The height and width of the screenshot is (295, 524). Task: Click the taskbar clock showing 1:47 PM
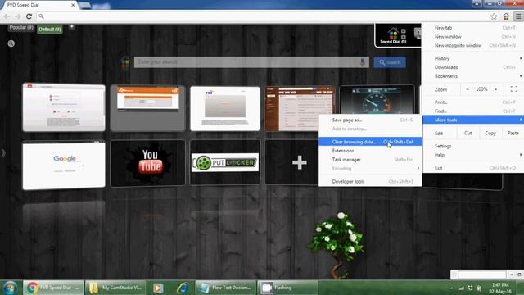coord(500,288)
